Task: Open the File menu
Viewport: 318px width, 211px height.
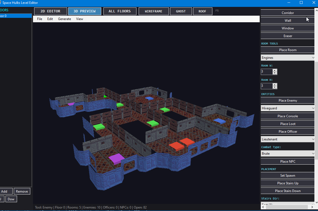Action: tap(40, 19)
